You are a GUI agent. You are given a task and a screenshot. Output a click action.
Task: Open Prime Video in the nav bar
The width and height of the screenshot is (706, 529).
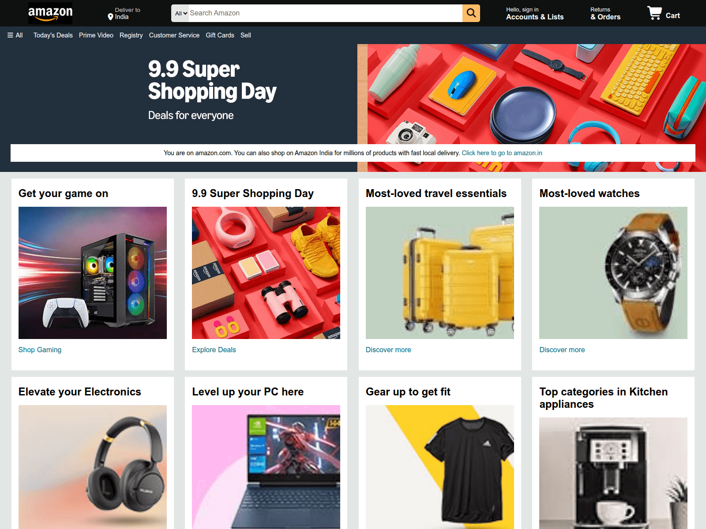(96, 35)
